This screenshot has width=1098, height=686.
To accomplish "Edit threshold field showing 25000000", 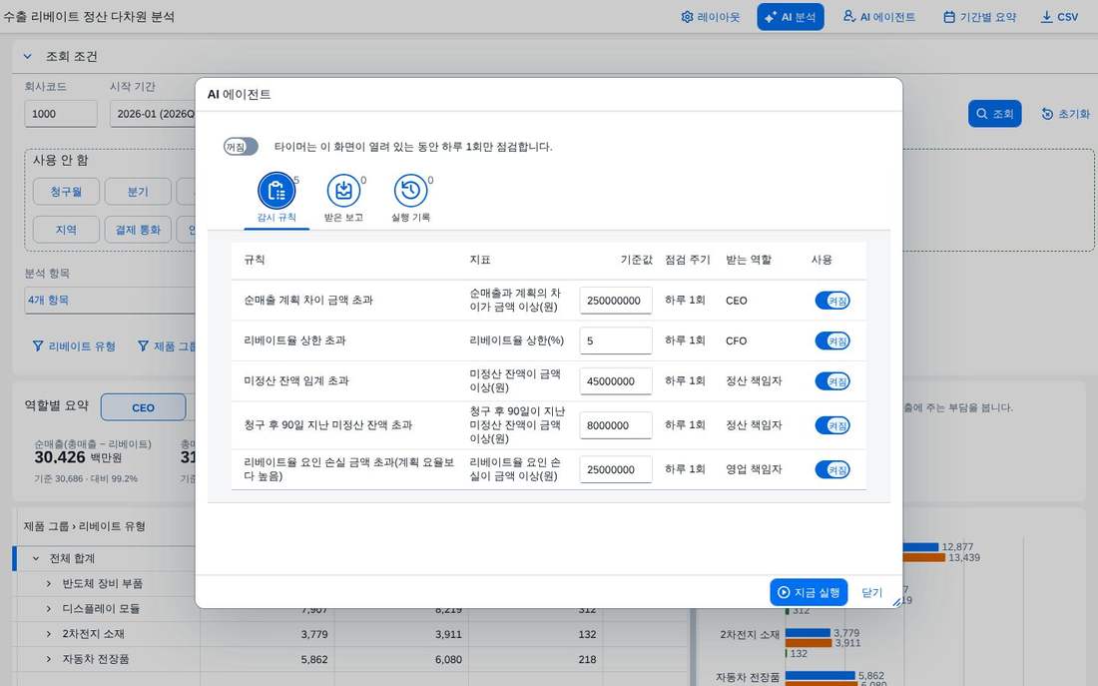I will tap(616, 469).
